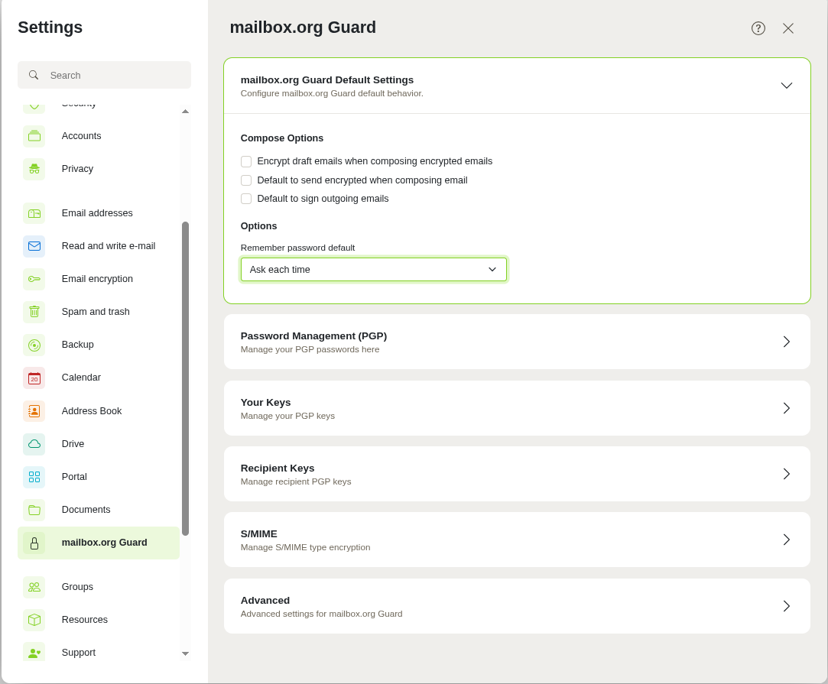828x684 pixels.
Task: Click the Email encryption key icon
Action: (x=34, y=279)
